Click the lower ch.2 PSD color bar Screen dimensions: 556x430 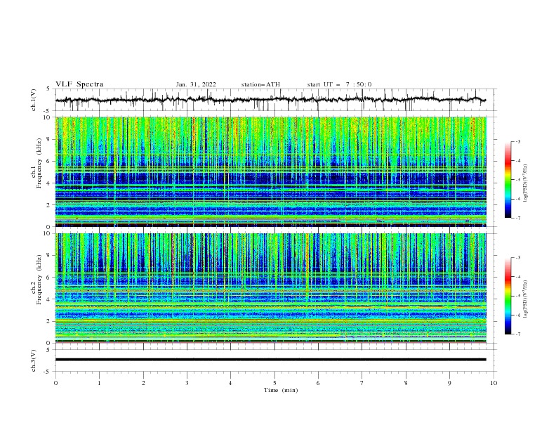pos(508,296)
